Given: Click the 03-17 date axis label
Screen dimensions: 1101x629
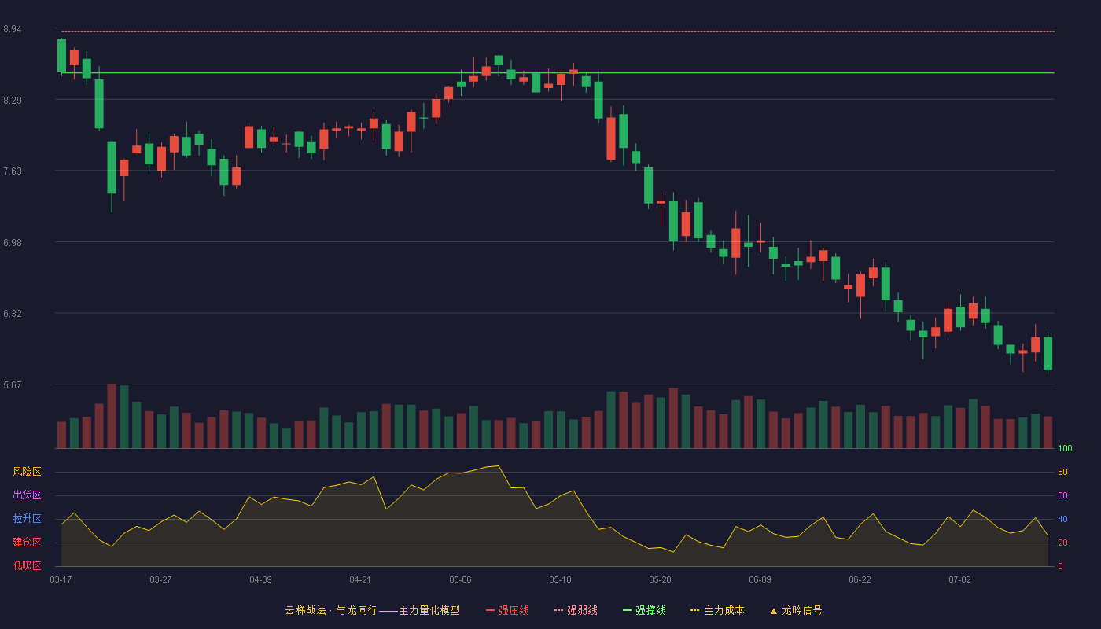Looking at the screenshot, I should pos(61,579).
